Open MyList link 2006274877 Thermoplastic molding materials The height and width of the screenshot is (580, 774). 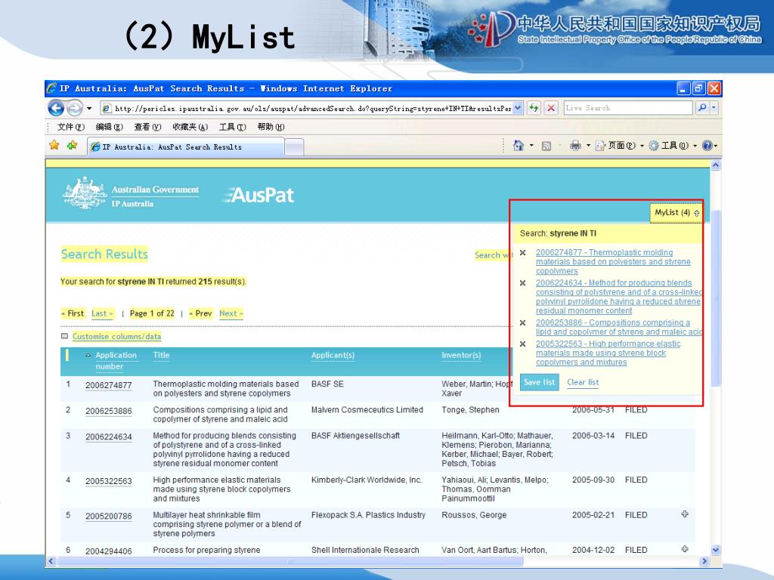pyautogui.click(x=613, y=262)
